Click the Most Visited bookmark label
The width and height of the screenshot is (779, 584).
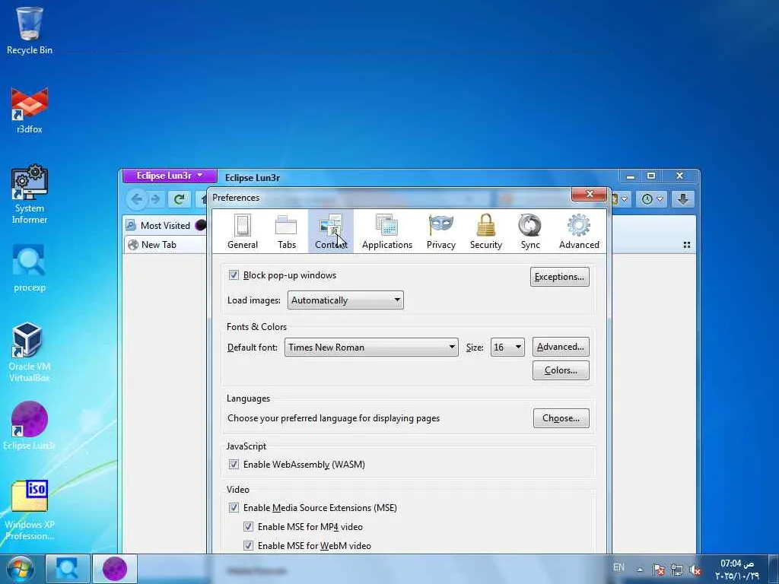point(165,225)
